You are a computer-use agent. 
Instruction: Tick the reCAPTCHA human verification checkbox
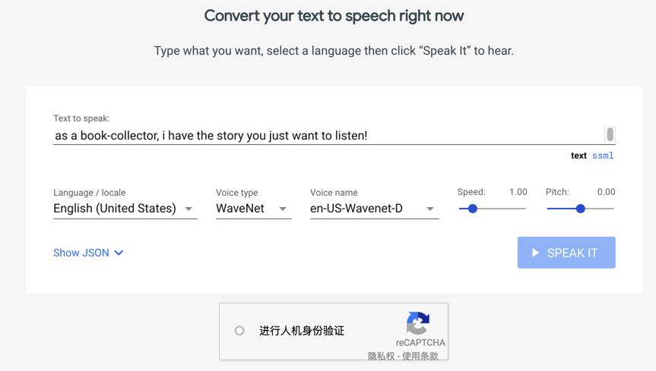(239, 331)
